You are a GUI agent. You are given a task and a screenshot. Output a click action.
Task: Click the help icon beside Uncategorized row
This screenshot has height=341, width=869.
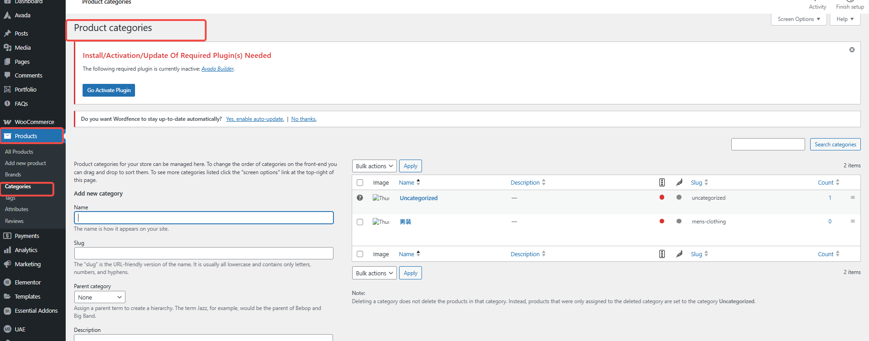pyautogui.click(x=360, y=198)
